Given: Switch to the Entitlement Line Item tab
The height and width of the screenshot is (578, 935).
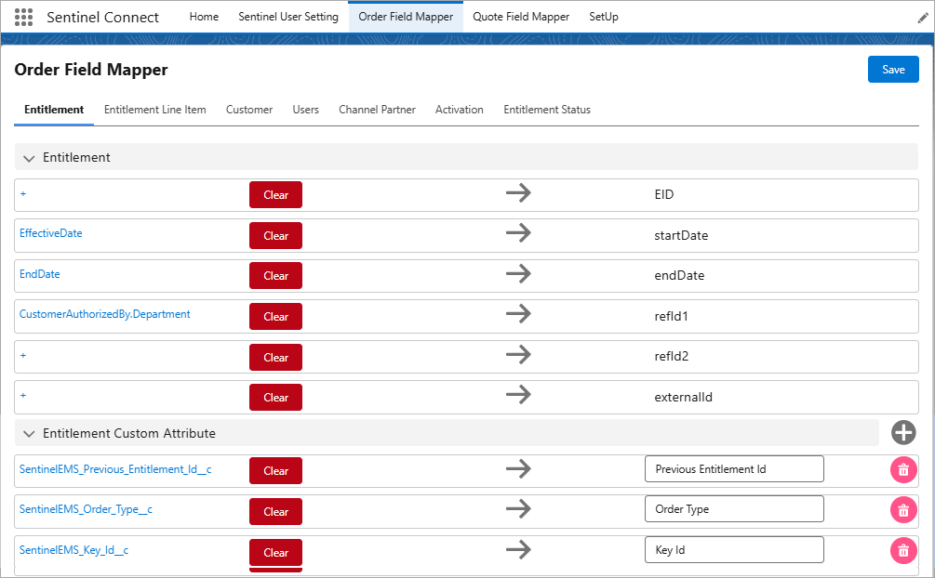Looking at the screenshot, I should point(154,110).
